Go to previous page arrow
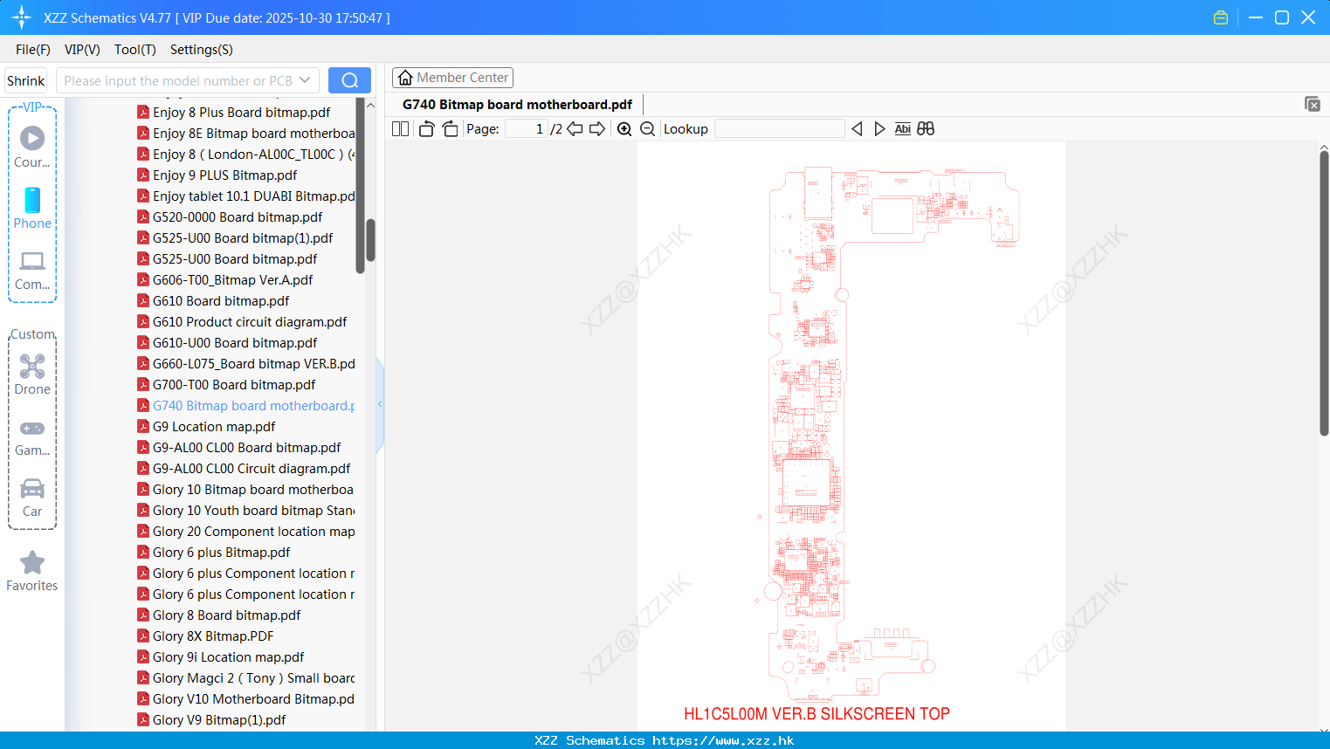Viewport: 1330px width, 749px height. [x=575, y=129]
